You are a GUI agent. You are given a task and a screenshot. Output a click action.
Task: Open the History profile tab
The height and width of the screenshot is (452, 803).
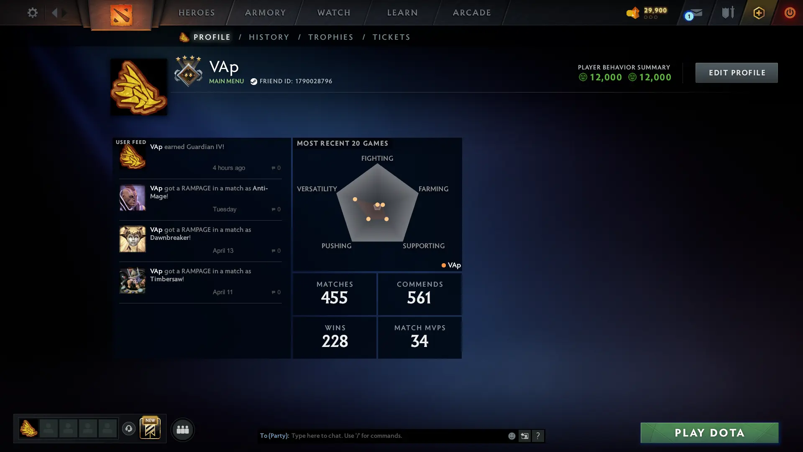(269, 37)
